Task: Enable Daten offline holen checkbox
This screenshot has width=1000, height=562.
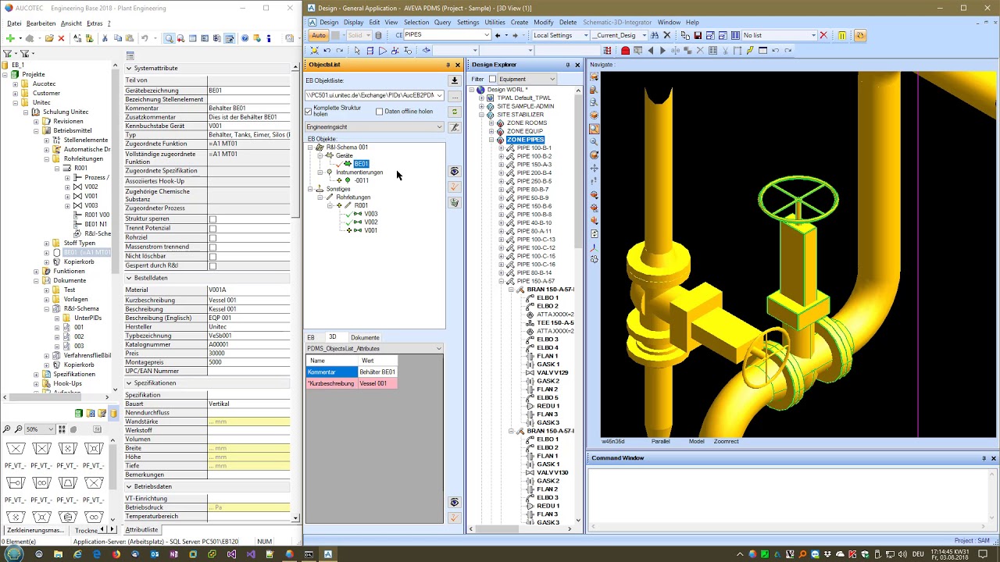Action: [380, 112]
